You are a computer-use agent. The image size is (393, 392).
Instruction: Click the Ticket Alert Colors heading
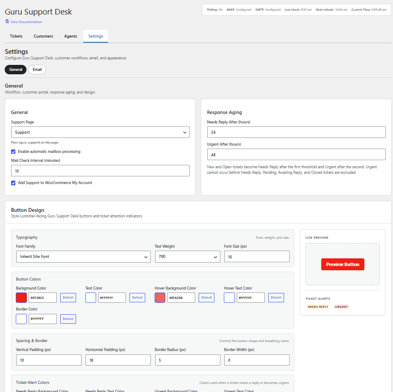(32, 383)
